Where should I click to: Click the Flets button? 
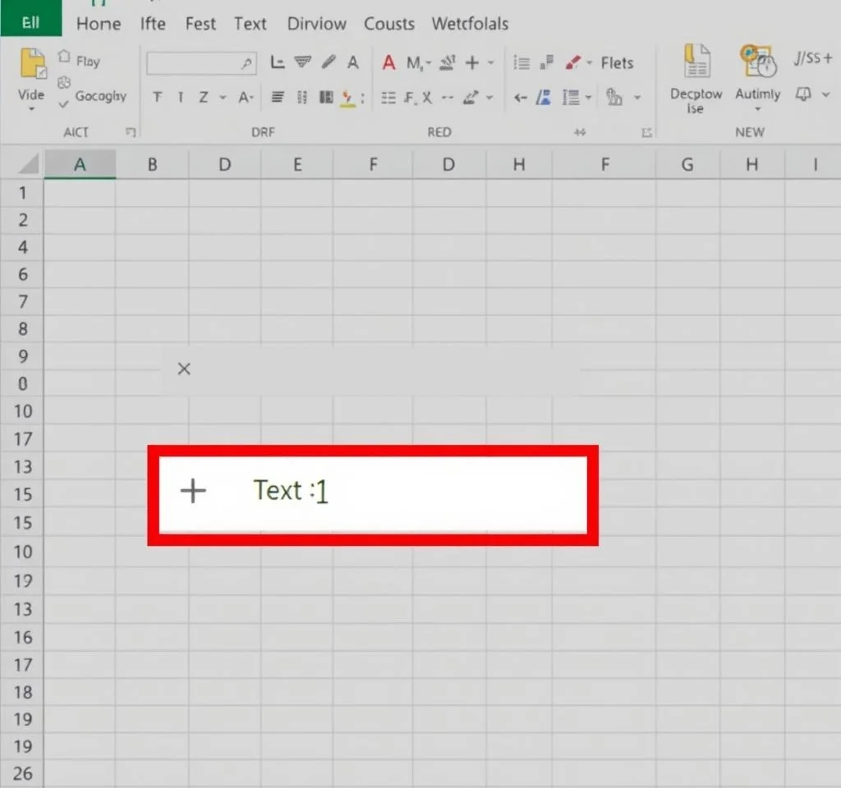pyautogui.click(x=617, y=63)
